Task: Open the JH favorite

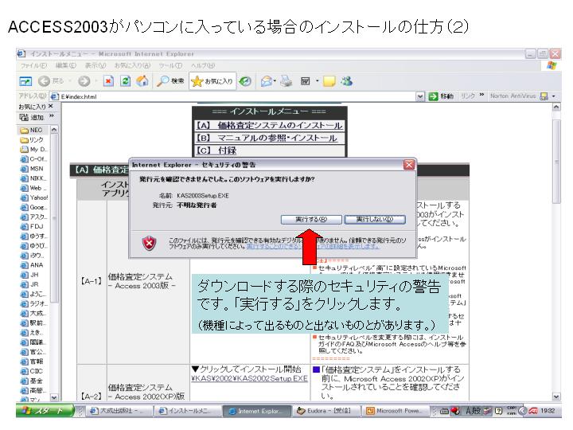Action: click(29, 275)
